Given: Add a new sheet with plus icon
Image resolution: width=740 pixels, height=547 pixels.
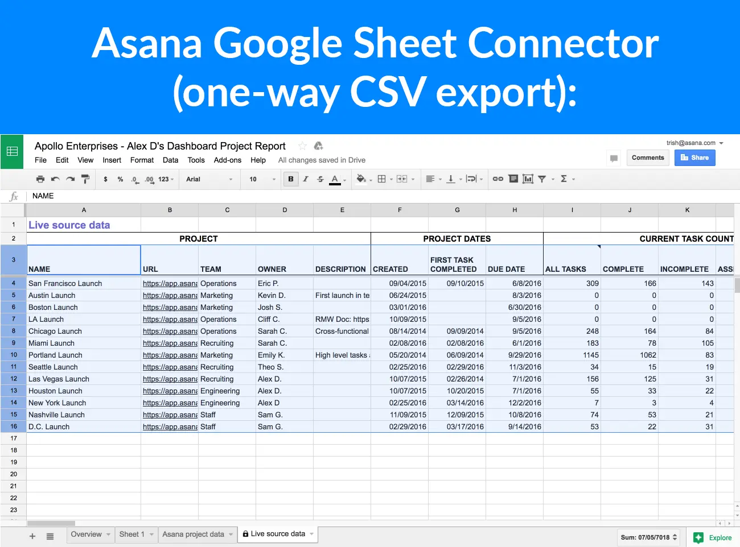Looking at the screenshot, I should pos(32,536).
